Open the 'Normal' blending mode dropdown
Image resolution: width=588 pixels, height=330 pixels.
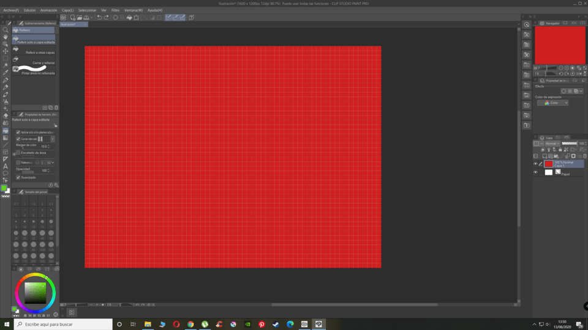tap(552, 144)
